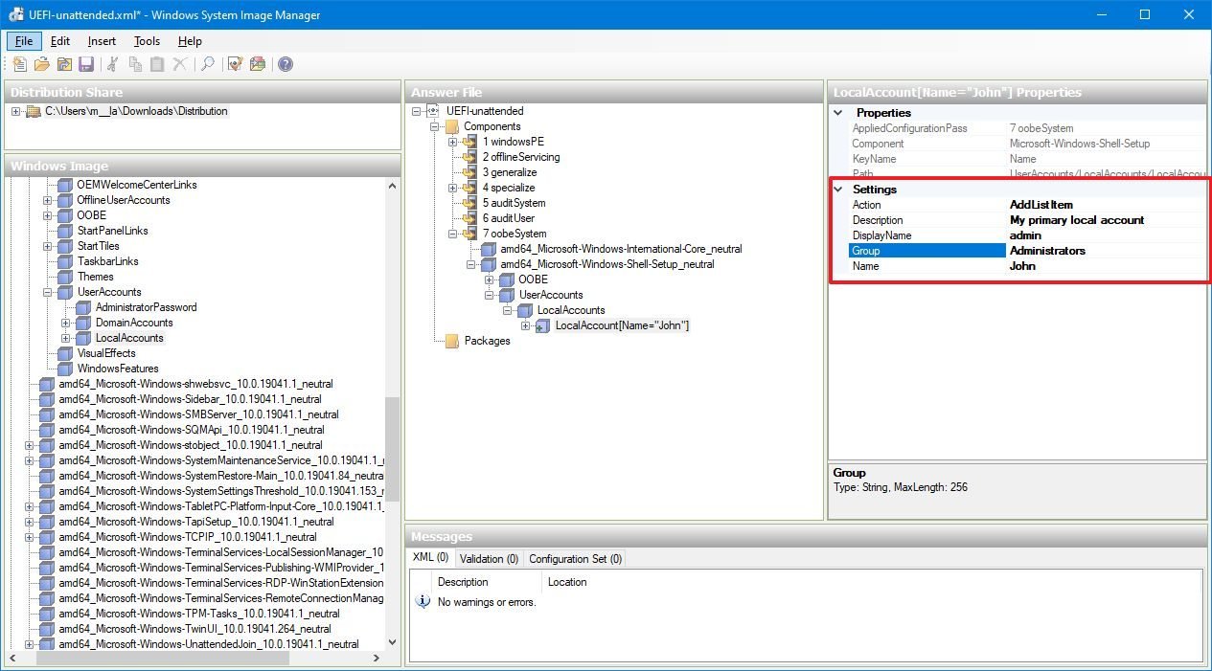The width and height of the screenshot is (1212, 671).
Task: Select 6 auditUser in Answer File
Action: (x=508, y=218)
